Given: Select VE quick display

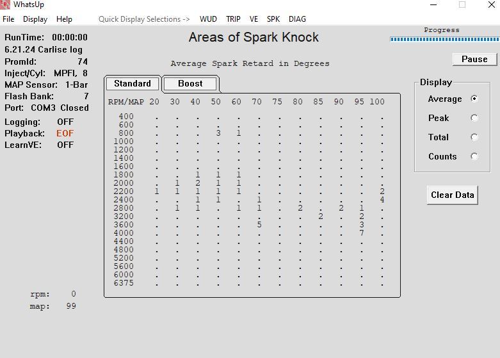Looking at the screenshot, I should tap(254, 19).
